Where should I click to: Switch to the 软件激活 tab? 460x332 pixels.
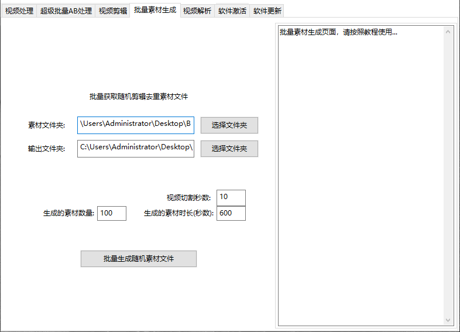232,11
